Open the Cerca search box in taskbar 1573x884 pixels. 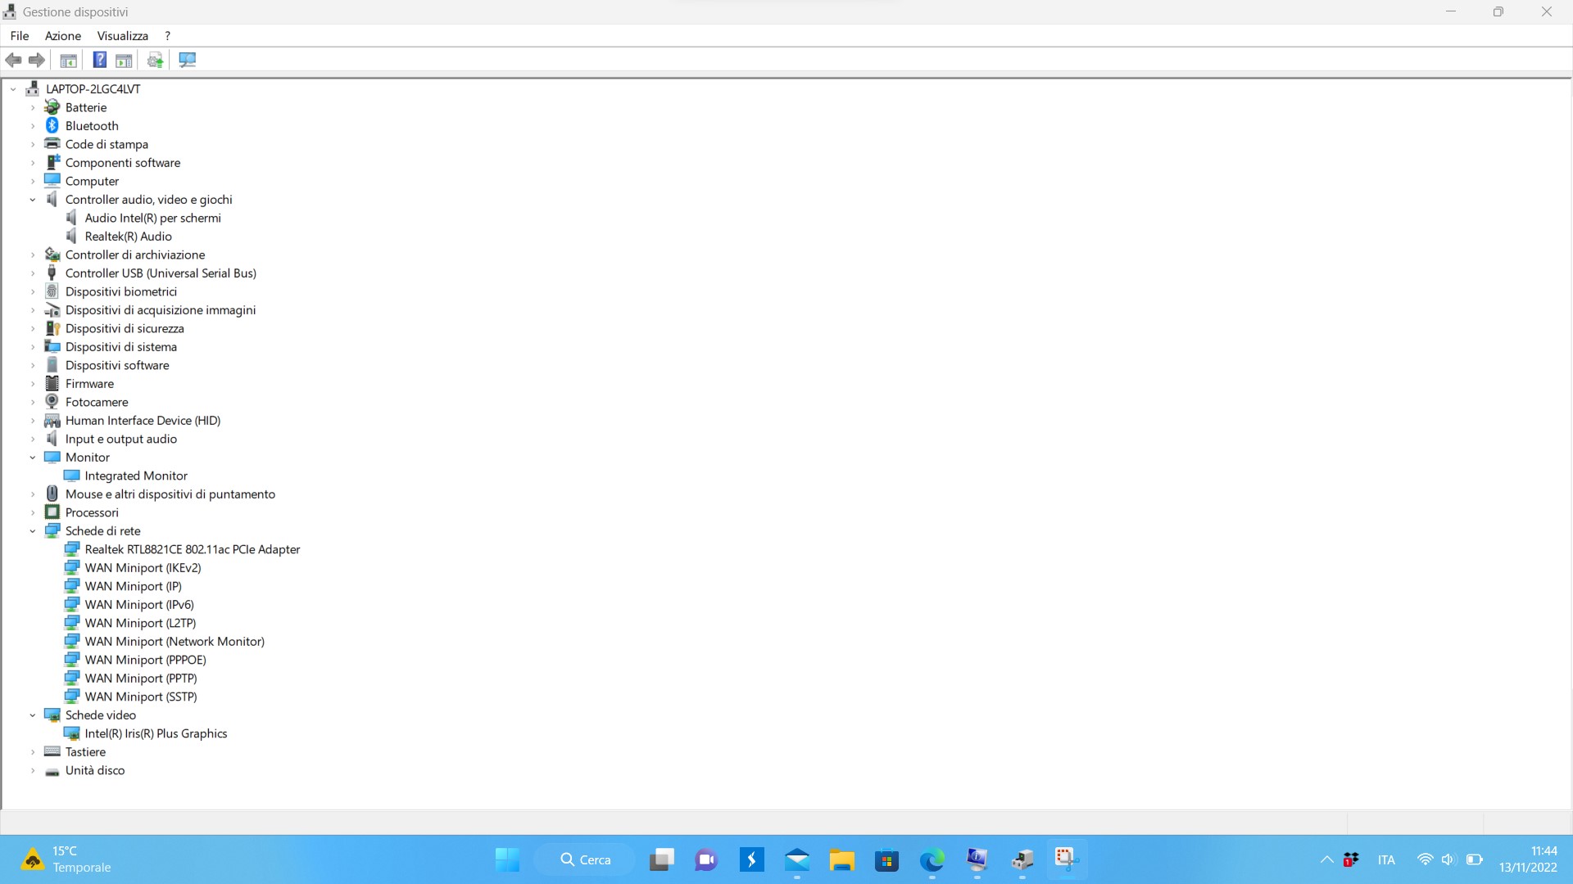coord(584,859)
